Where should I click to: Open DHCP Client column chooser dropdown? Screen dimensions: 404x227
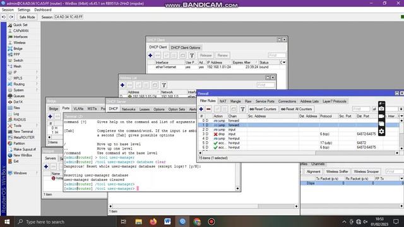pos(284,62)
